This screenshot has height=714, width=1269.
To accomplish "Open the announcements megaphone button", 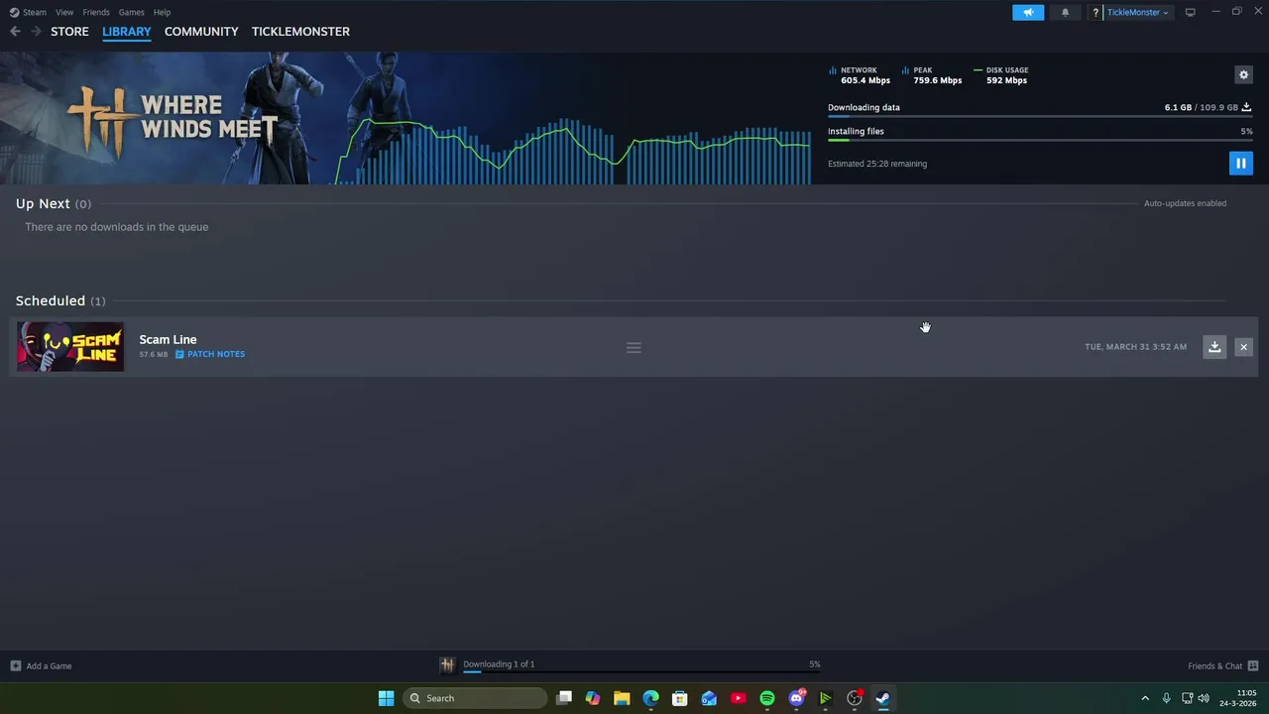I will [1028, 12].
